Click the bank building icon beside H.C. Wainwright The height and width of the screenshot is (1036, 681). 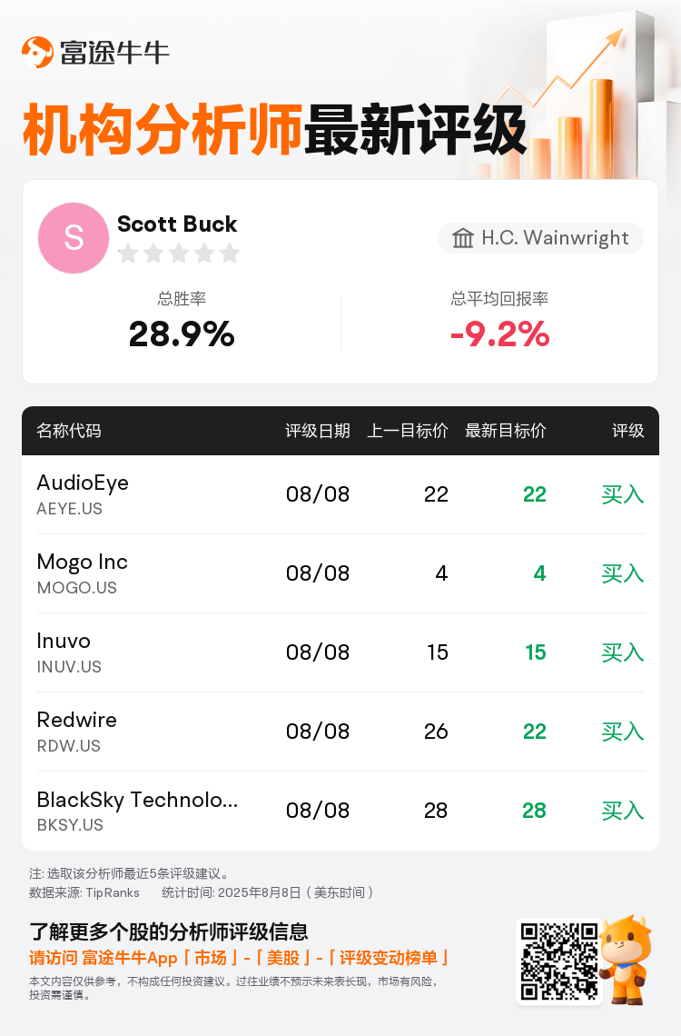(x=462, y=238)
